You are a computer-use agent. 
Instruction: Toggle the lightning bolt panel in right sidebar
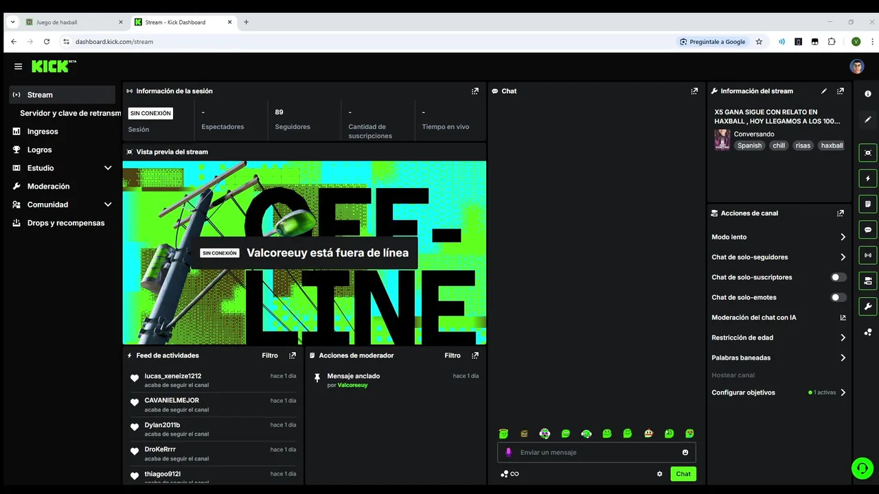tap(868, 178)
